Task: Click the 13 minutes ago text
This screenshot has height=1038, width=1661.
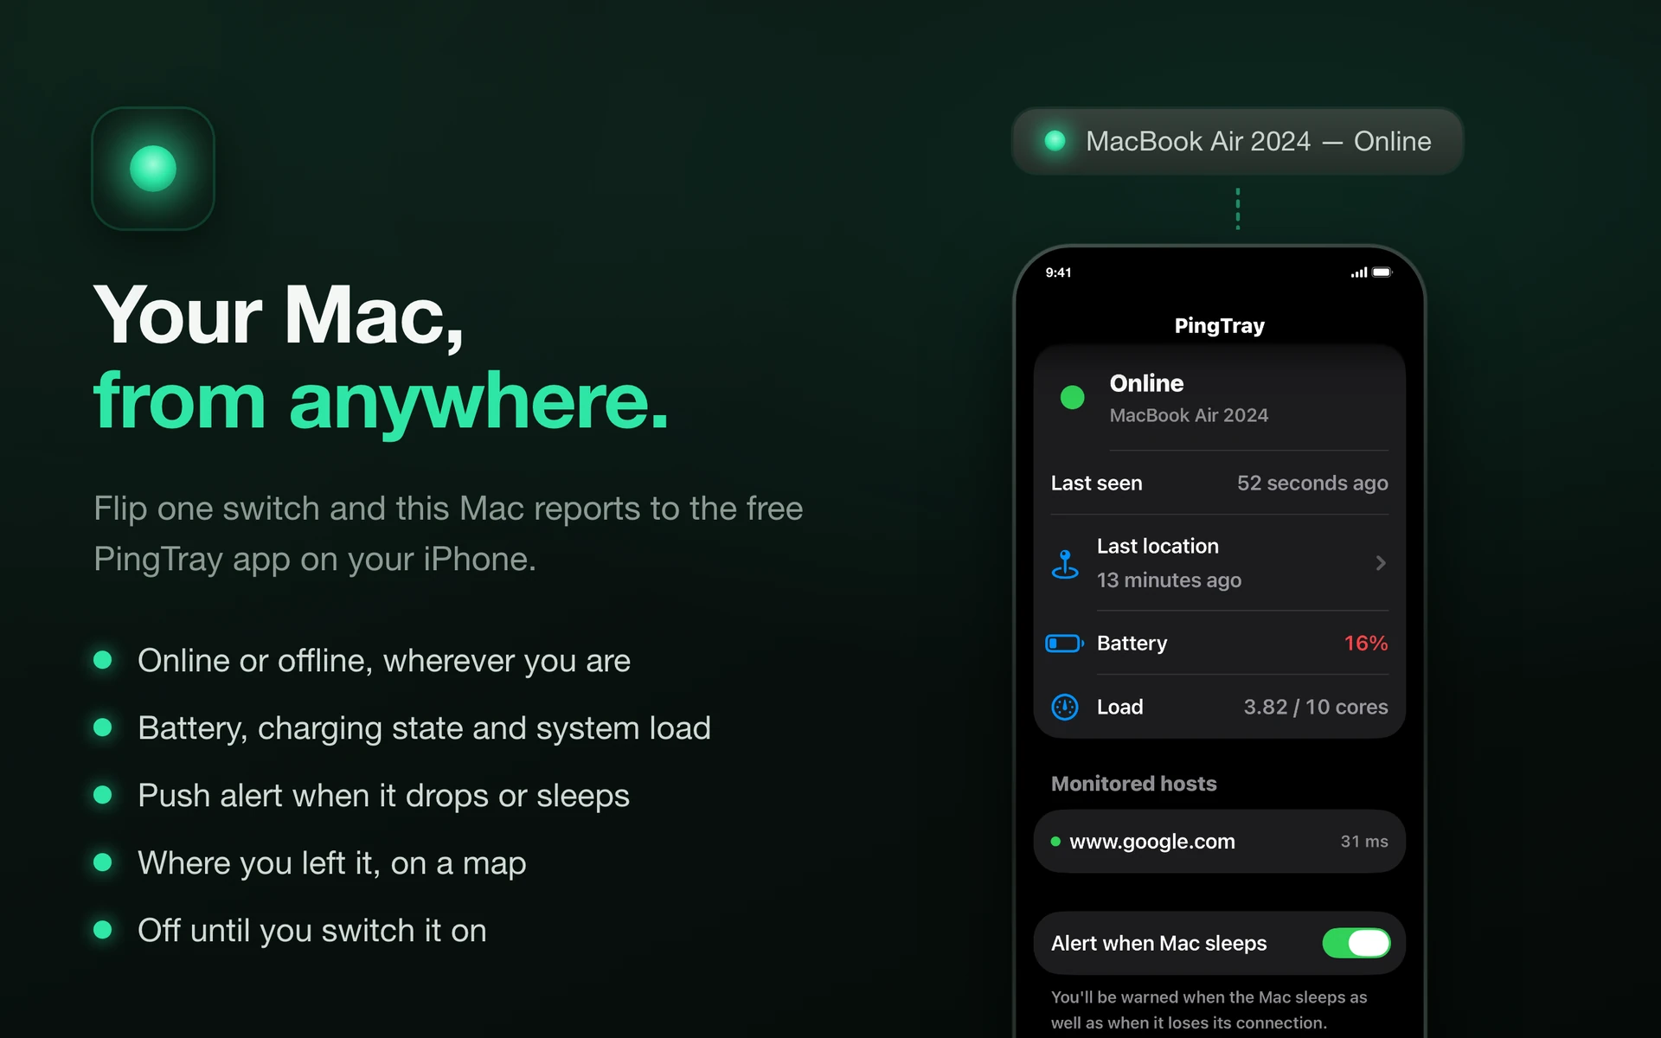Action: pos(1169,580)
